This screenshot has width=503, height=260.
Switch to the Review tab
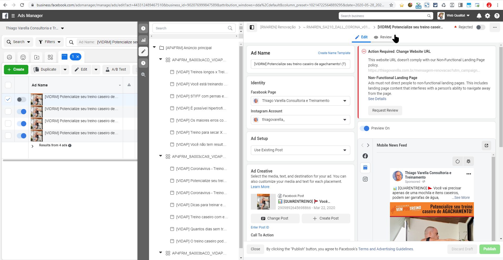click(x=383, y=37)
